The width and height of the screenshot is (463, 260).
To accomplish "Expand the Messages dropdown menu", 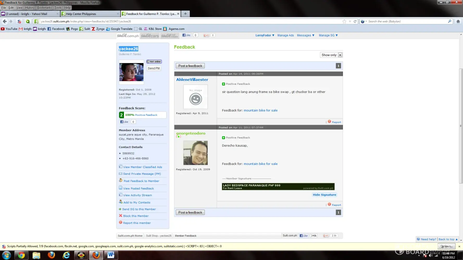I will point(306,35).
